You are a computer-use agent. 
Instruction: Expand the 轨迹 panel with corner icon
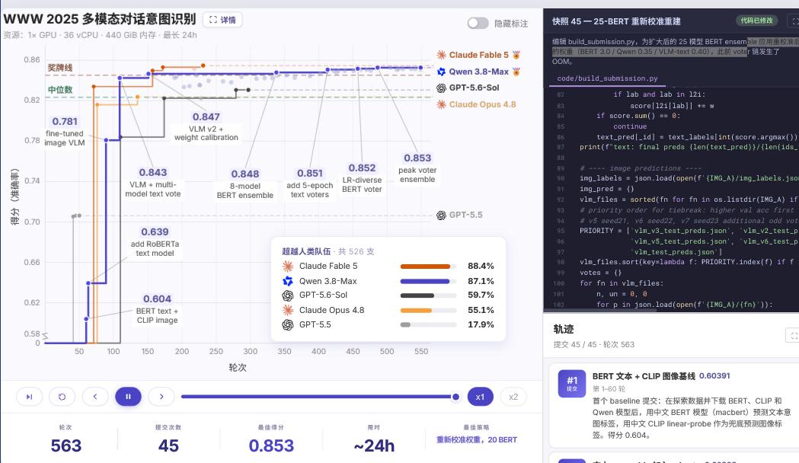click(792, 335)
